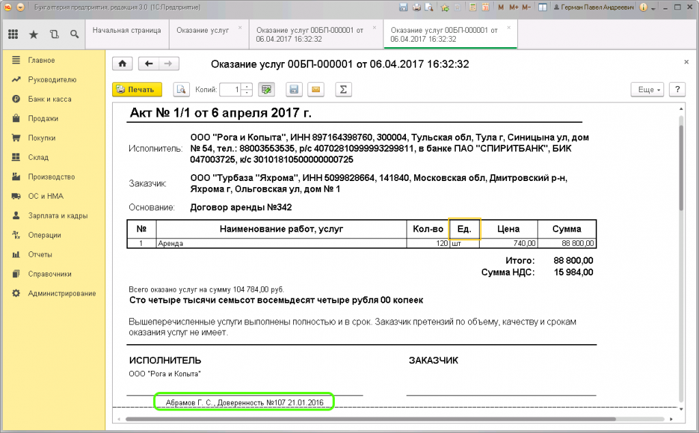This screenshot has height=433, width=699.
Task: Open Покупки section
Action: 42,138
